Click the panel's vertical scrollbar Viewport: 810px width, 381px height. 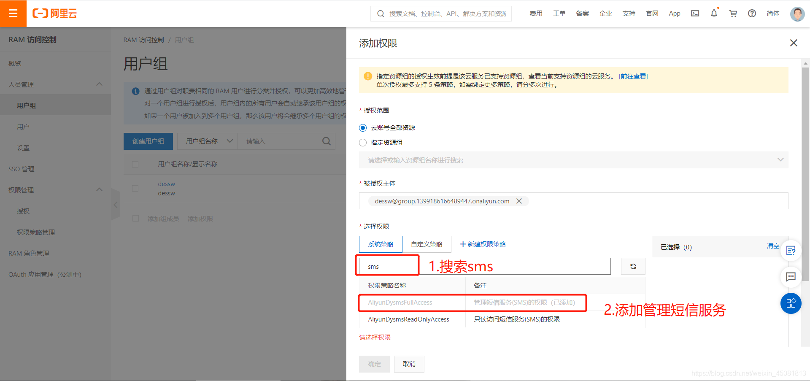[x=805, y=174]
